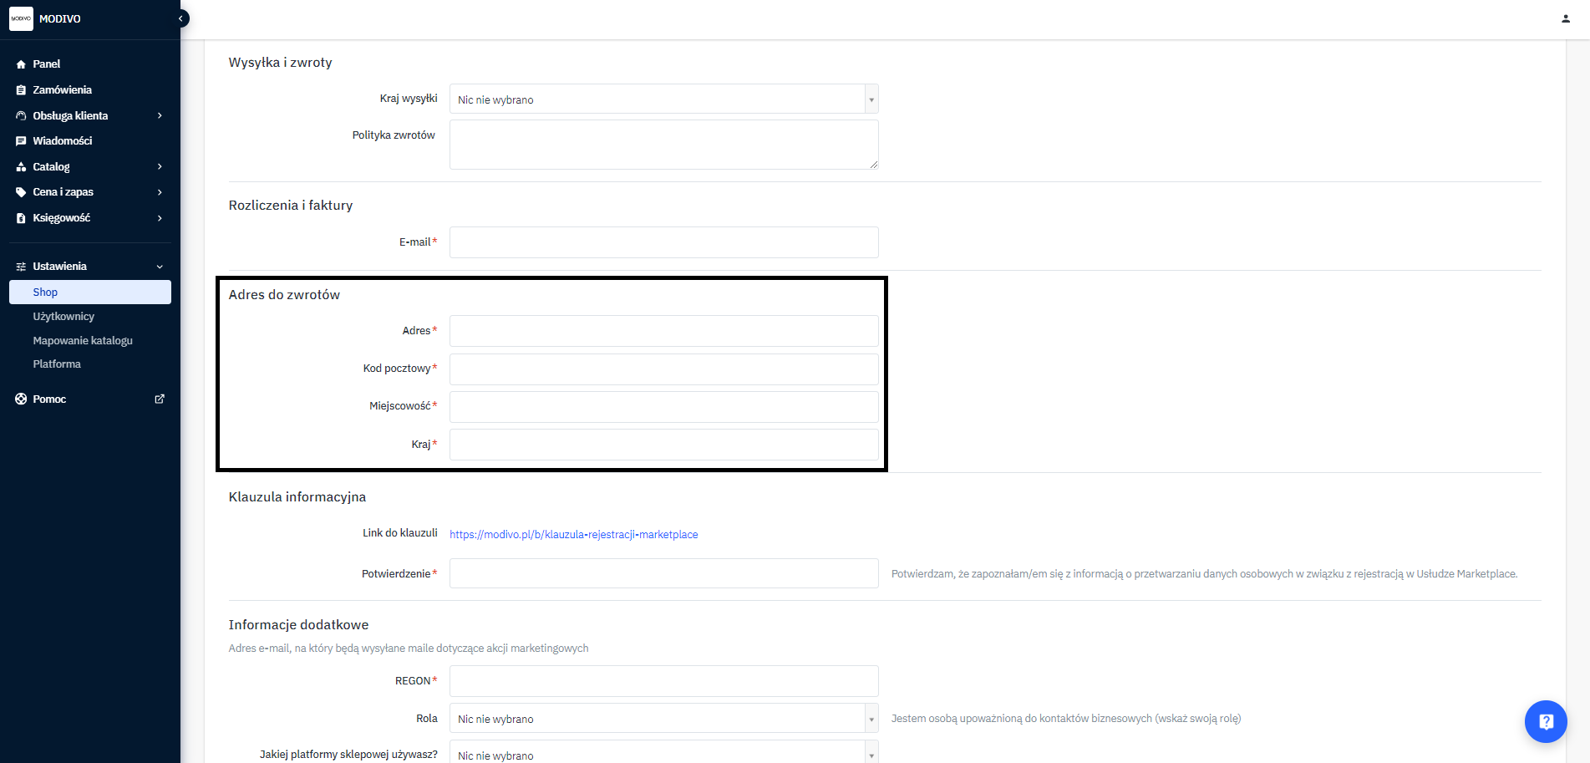Viewport: 1590px width, 763px height.
Task: Click the Rozliczenia i faktury heading
Action: point(291,206)
